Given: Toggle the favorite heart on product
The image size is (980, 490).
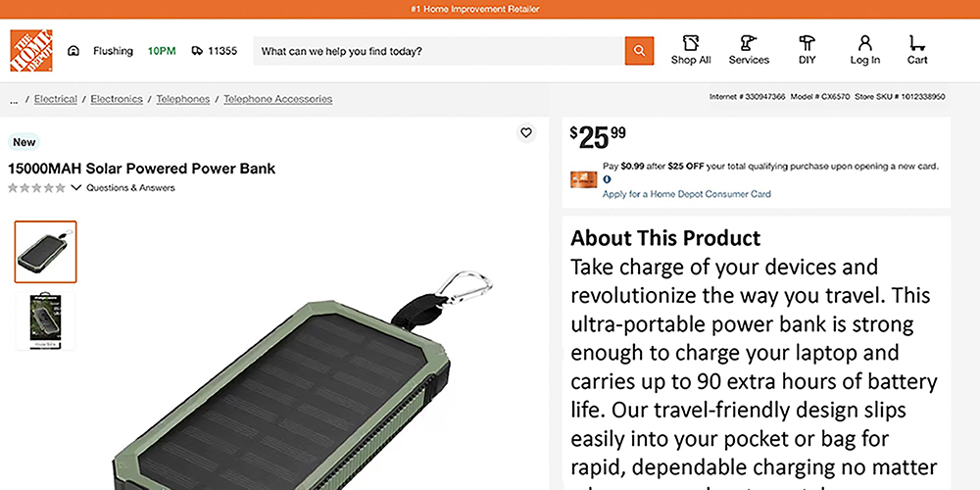Looking at the screenshot, I should [x=526, y=132].
